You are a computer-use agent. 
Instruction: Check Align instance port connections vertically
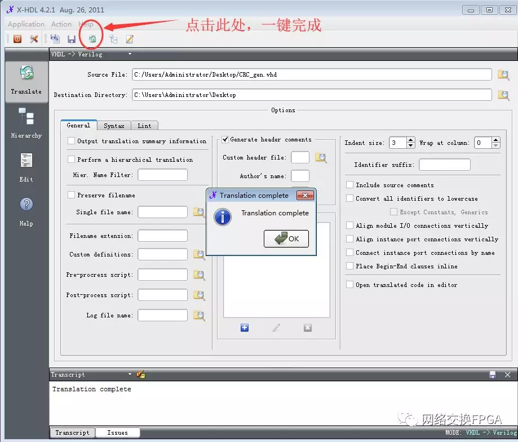click(x=349, y=239)
